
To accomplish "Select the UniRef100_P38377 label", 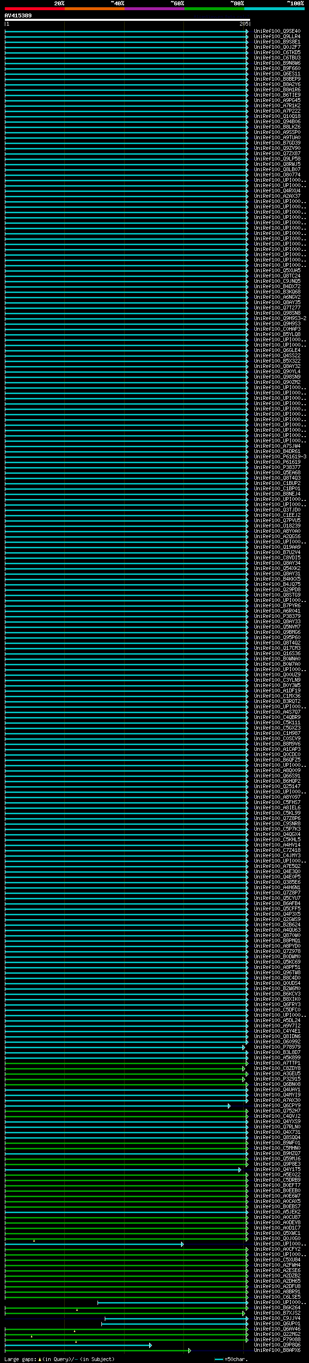I will coord(277,467).
